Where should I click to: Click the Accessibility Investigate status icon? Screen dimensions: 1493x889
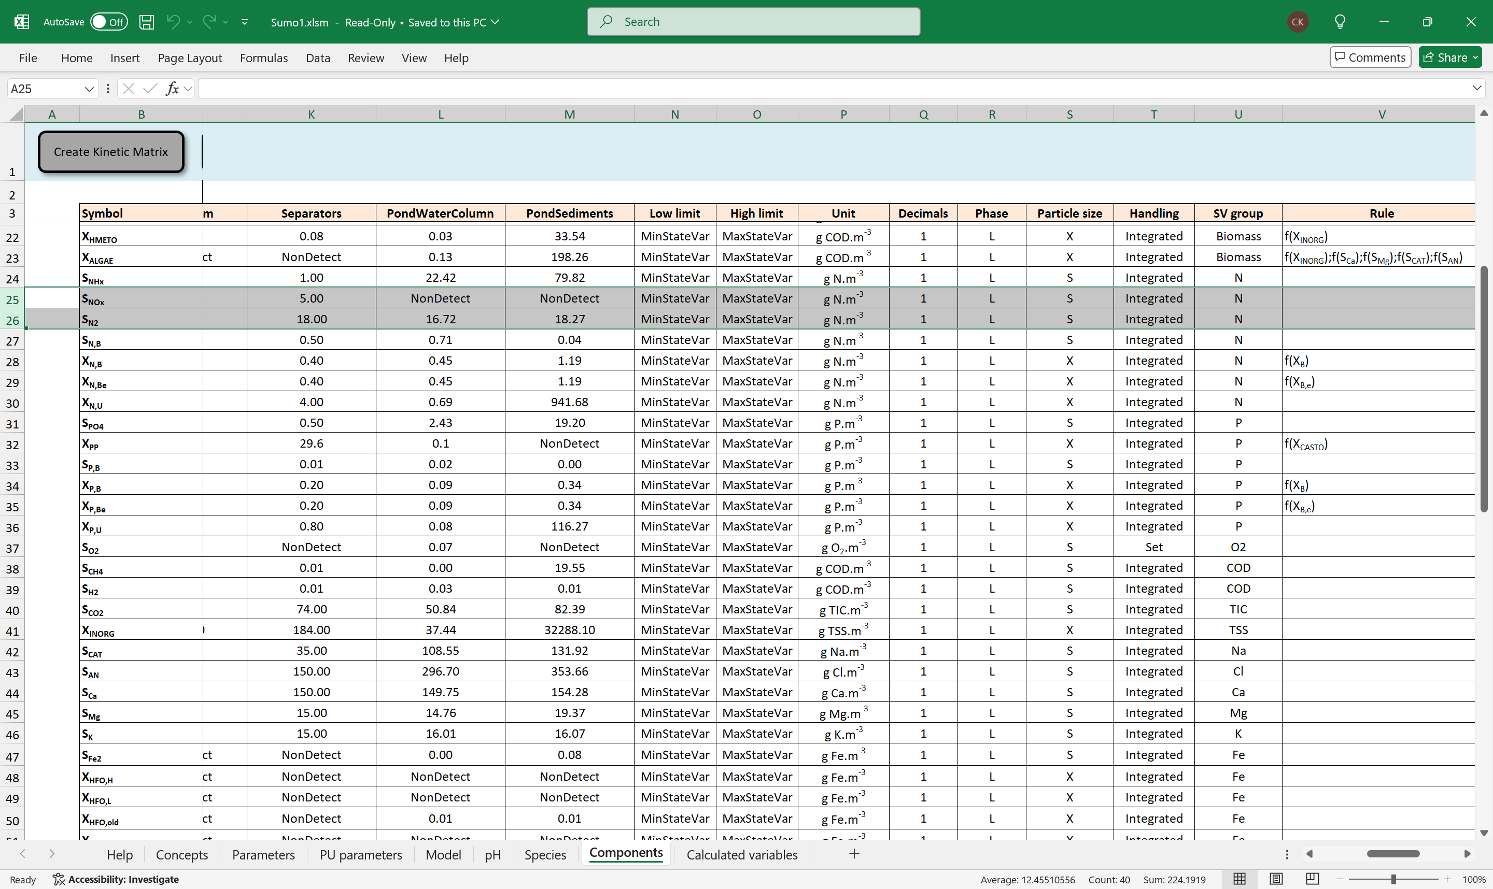[x=58, y=879]
